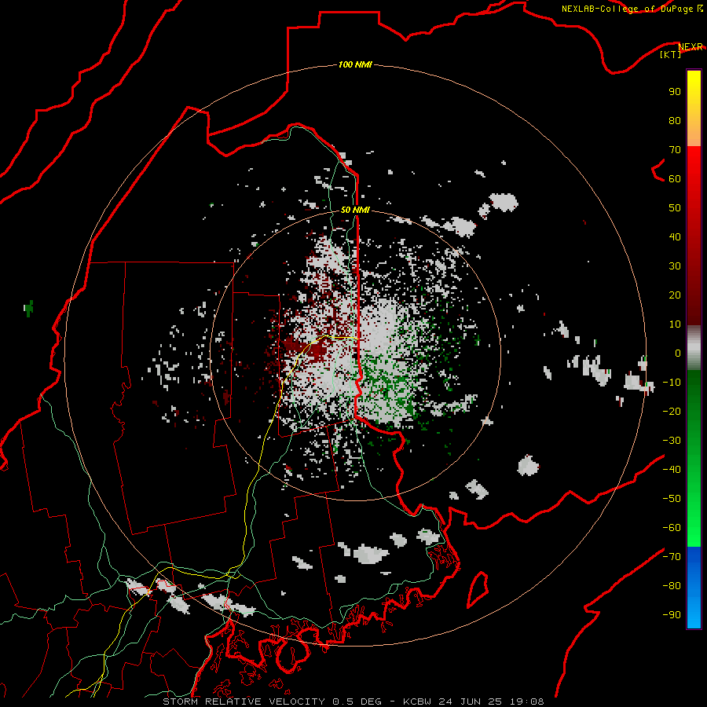Click the "0" value on the velocity scale
707x707 pixels.
coord(678,353)
